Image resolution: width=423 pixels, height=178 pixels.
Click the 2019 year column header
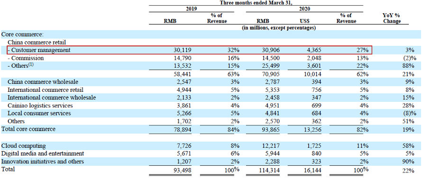coord(192,9)
